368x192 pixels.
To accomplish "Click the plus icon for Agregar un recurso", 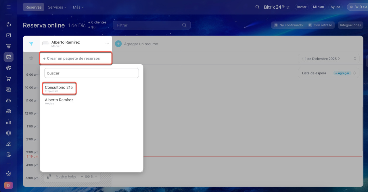I will click(x=118, y=44).
